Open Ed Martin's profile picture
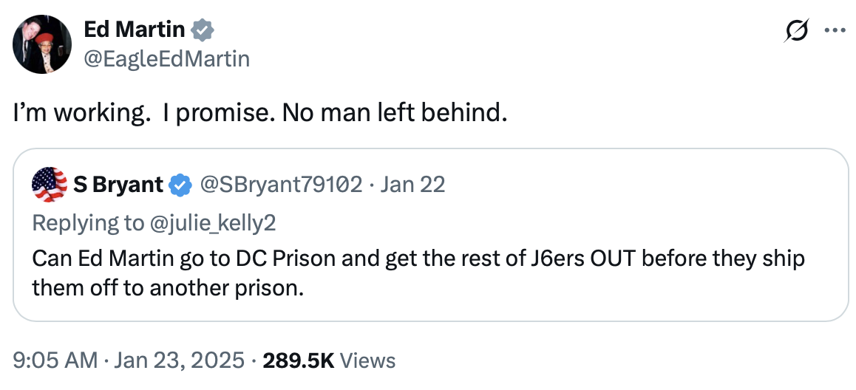856x390 pixels. tap(43, 44)
